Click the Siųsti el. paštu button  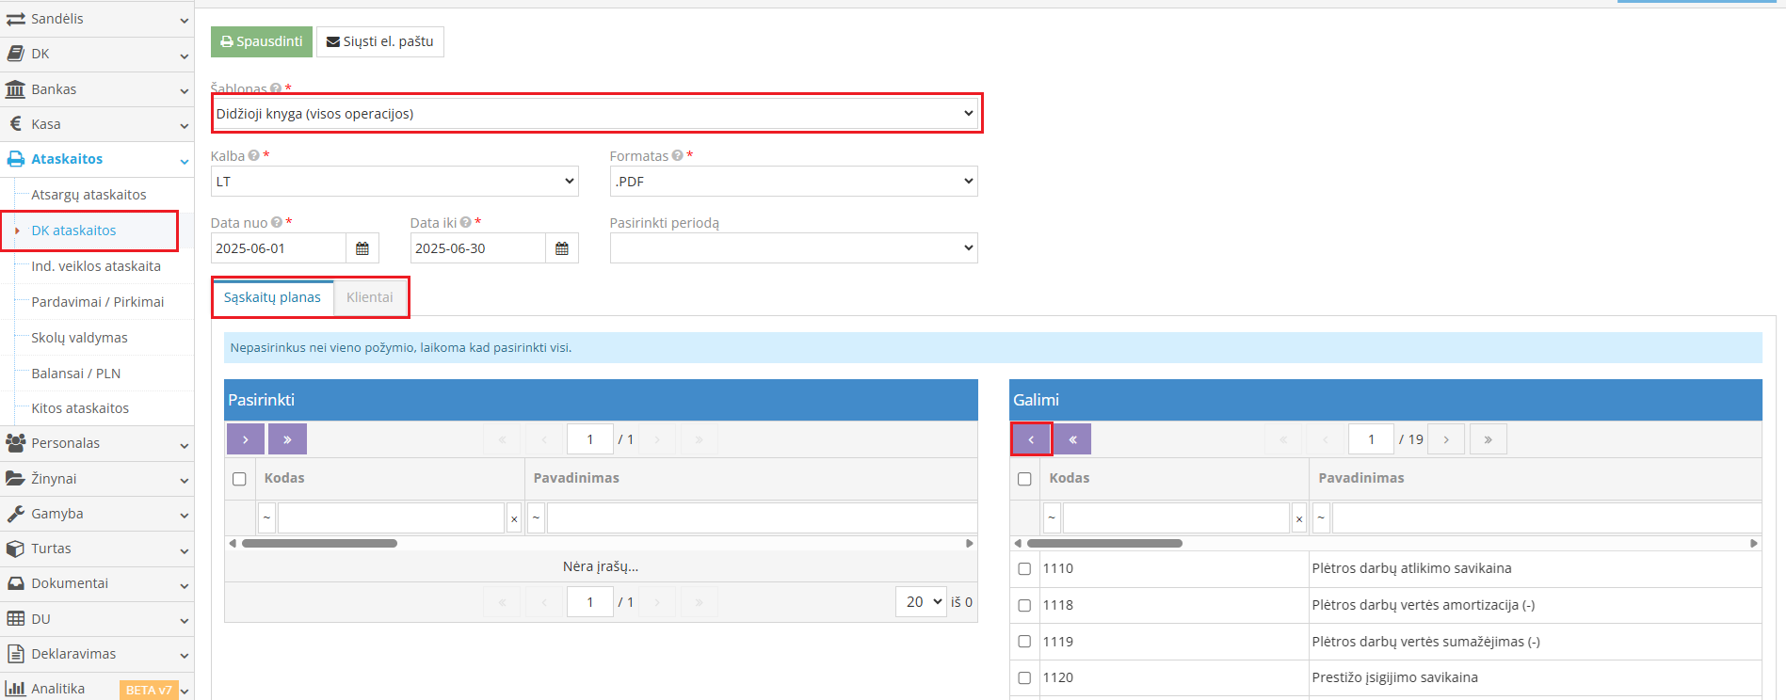click(379, 41)
